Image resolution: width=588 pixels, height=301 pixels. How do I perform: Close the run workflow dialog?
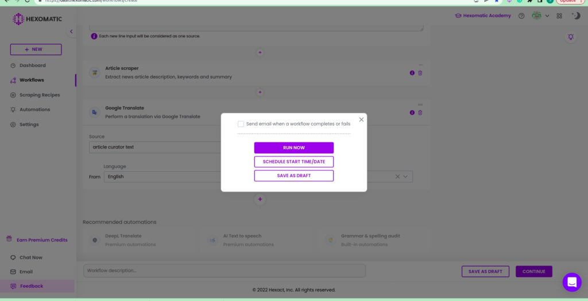tap(361, 119)
